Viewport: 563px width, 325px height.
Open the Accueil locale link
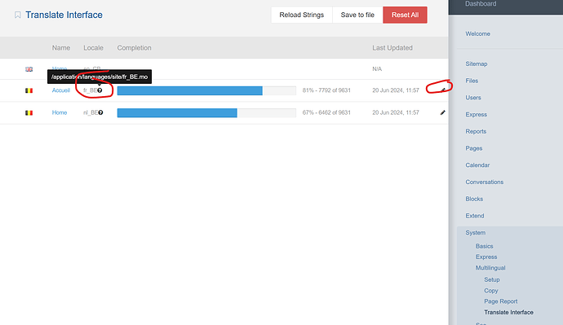61,90
